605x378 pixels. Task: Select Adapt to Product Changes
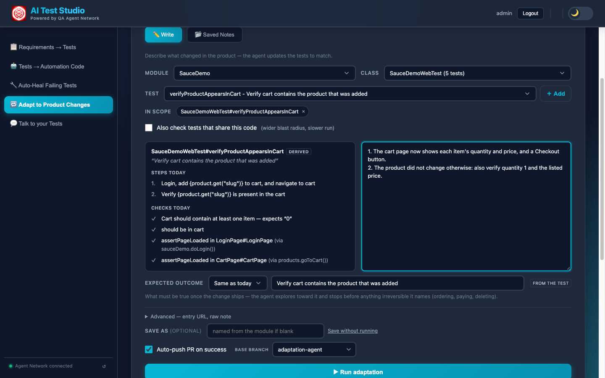coord(58,105)
